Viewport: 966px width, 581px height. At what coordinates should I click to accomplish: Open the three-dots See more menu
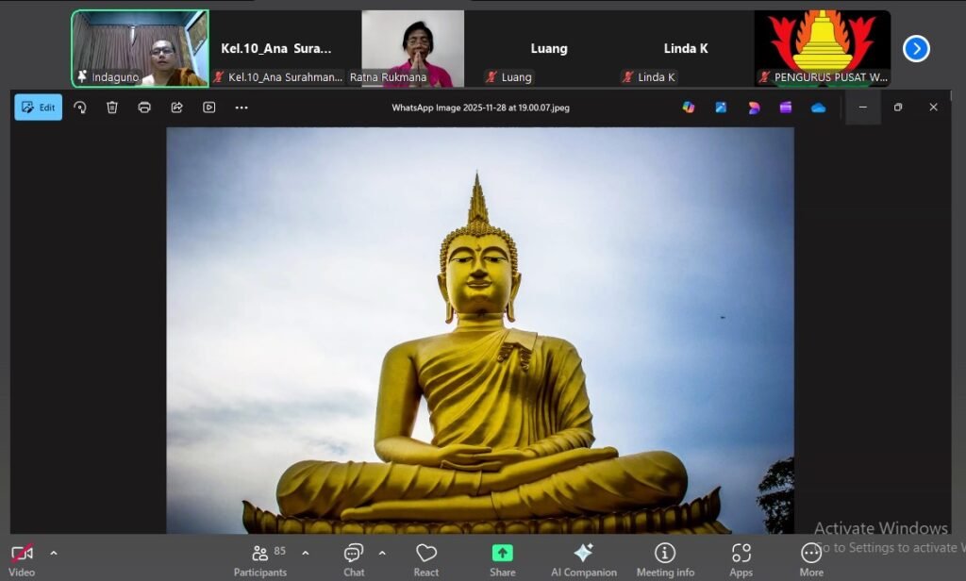[241, 108]
